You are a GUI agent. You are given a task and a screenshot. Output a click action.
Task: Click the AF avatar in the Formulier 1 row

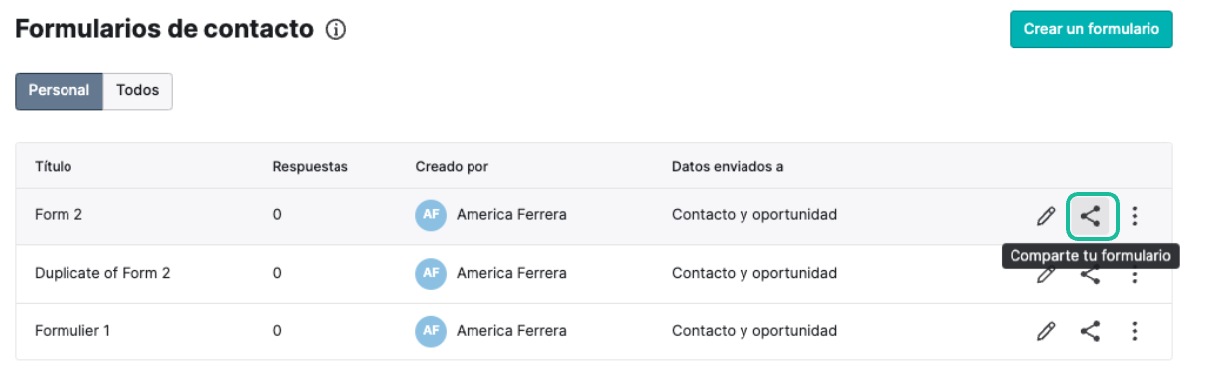click(431, 331)
